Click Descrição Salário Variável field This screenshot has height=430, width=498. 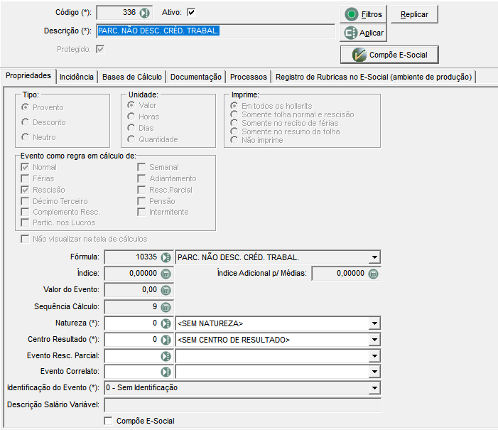[243, 405]
